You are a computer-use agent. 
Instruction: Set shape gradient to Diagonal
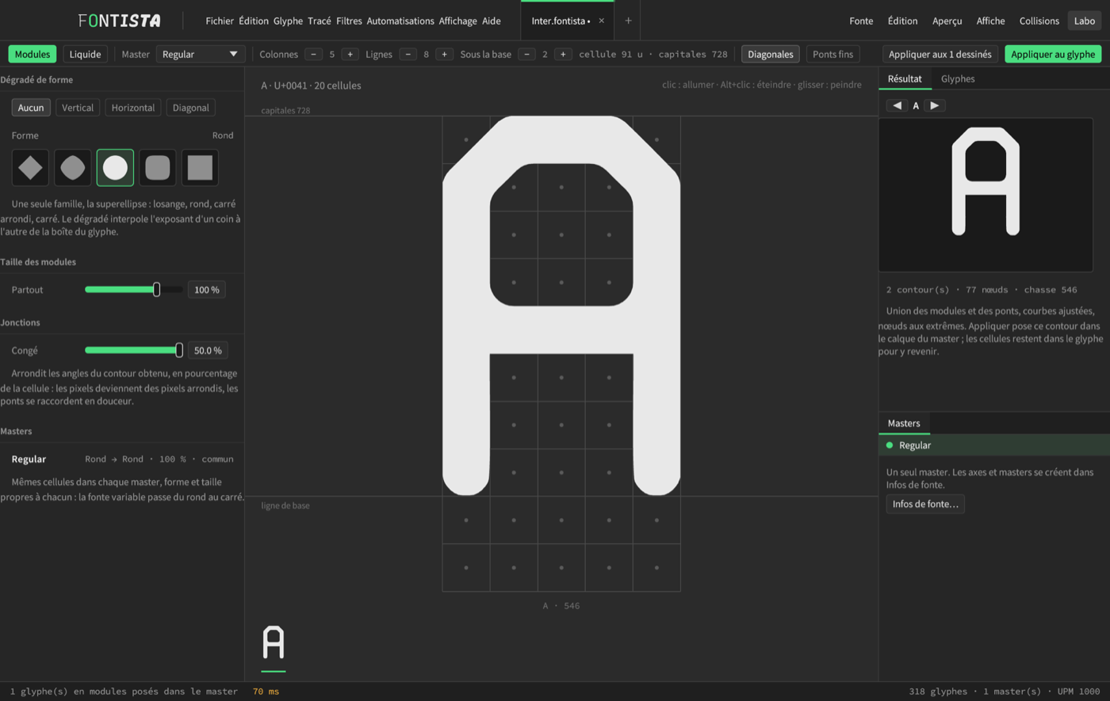[x=191, y=108]
